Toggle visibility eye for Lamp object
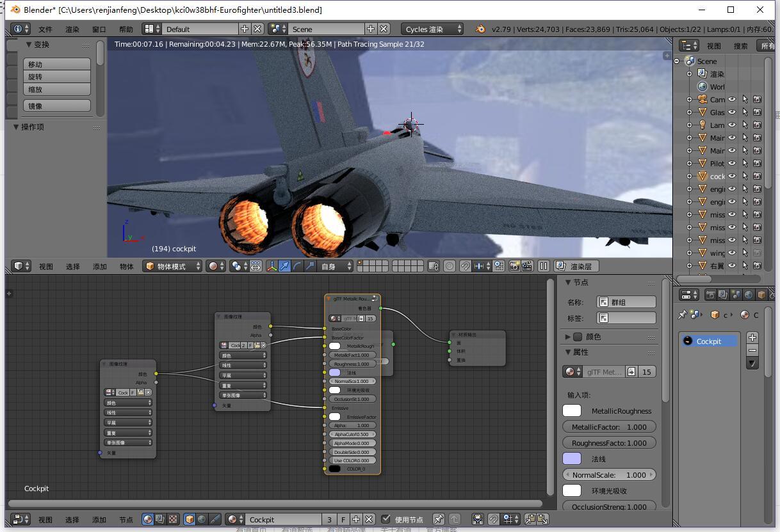Viewport: 780px width, 532px height. pyautogui.click(x=732, y=125)
